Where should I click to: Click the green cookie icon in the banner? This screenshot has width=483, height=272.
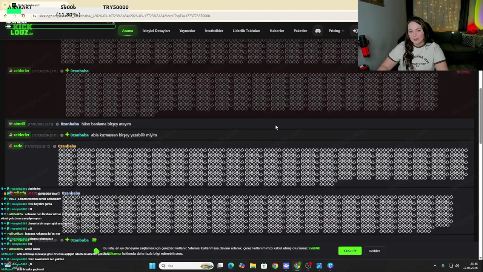pos(97,251)
